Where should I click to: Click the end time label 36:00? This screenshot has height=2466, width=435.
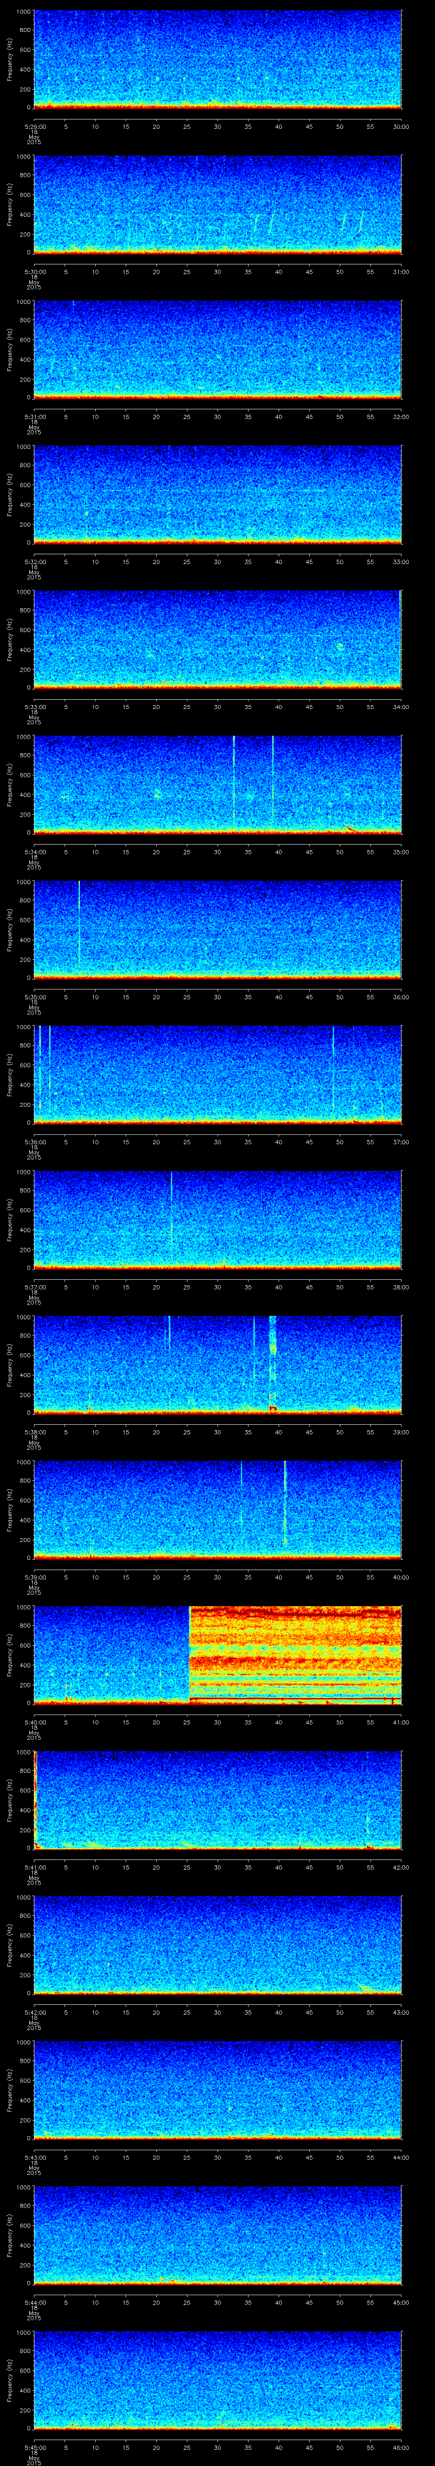pyautogui.click(x=401, y=997)
